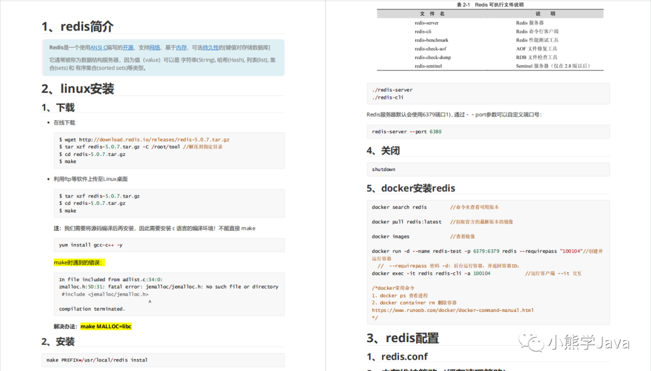Click the bullet text 在线下载
Image resolution: width=651 pixels, height=371 pixels.
click(64, 123)
